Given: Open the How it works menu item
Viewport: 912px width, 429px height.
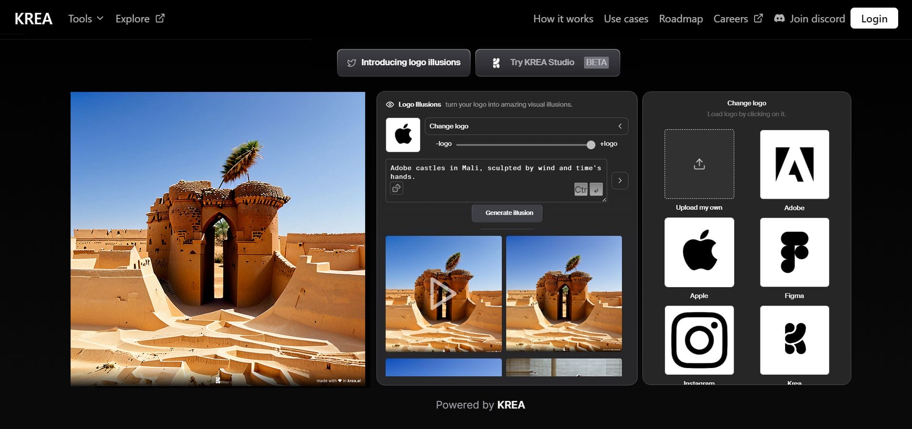Looking at the screenshot, I should point(563,19).
